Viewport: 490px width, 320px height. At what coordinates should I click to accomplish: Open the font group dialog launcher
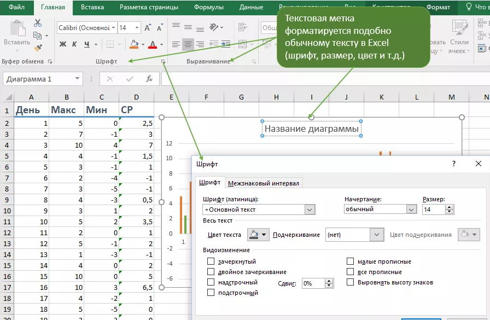(163, 62)
